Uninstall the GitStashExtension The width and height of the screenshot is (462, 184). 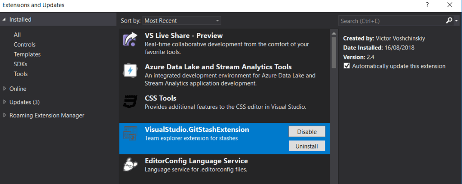tap(307, 146)
